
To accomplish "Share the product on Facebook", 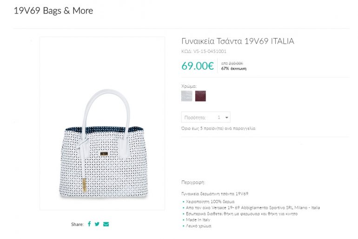I will click(89, 224).
